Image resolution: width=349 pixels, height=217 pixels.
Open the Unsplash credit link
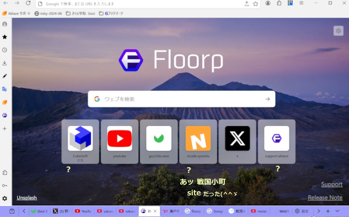tap(27, 198)
